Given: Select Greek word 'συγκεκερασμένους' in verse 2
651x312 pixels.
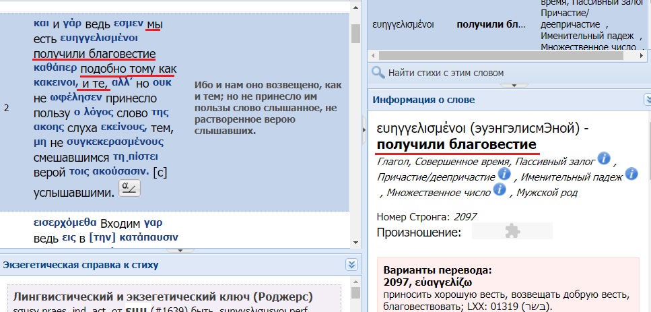Looking at the screenshot, I should 106,142.
